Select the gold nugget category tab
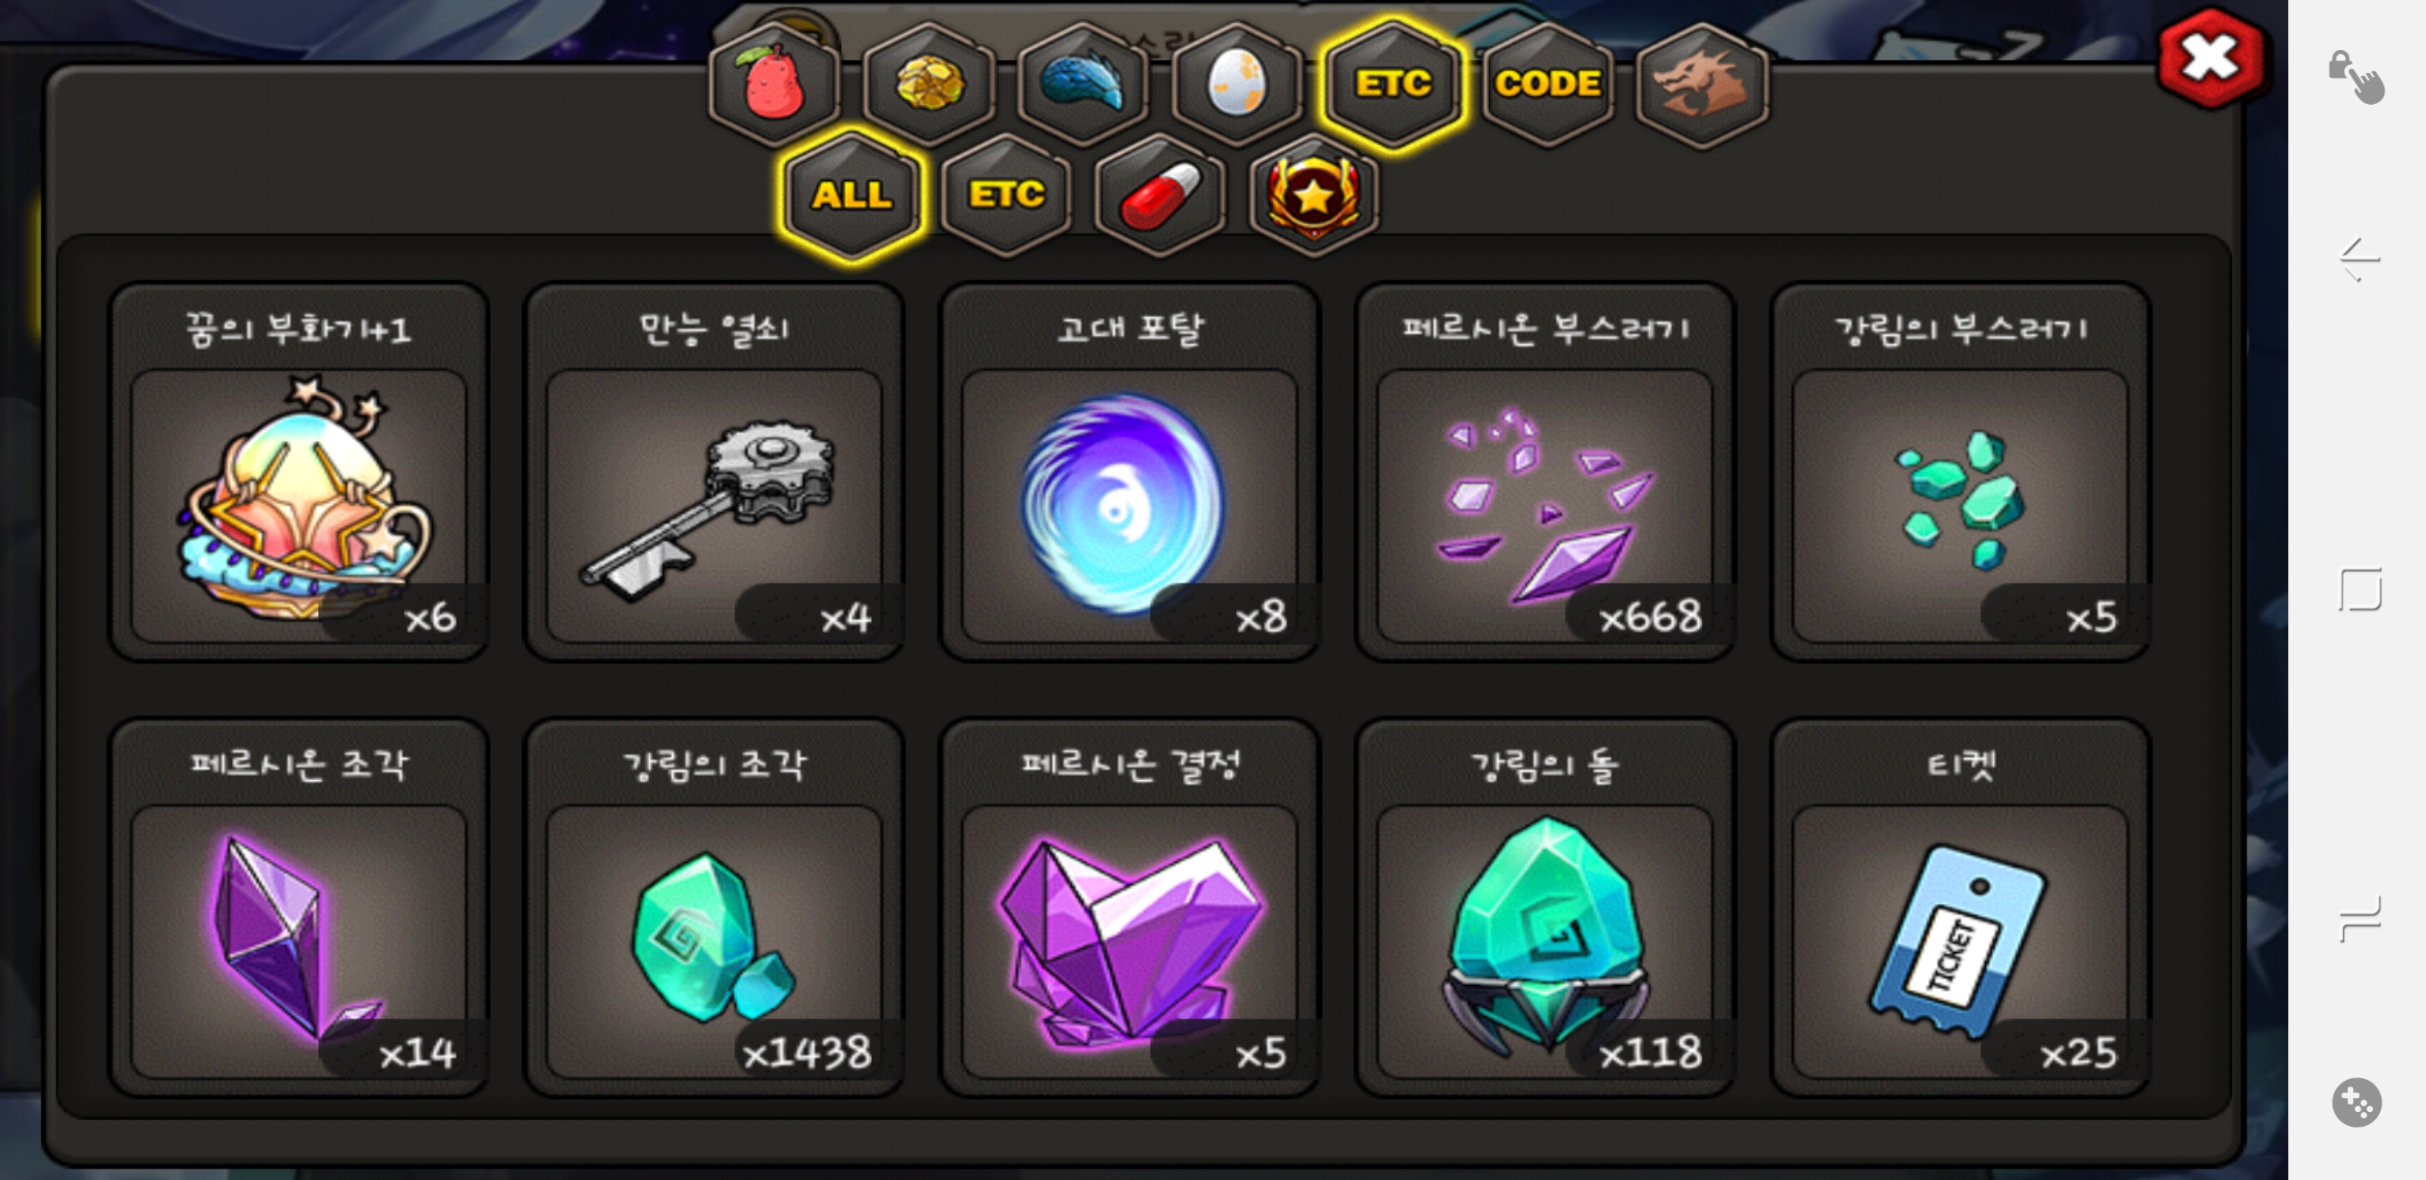2426x1180 pixels. 929,84
